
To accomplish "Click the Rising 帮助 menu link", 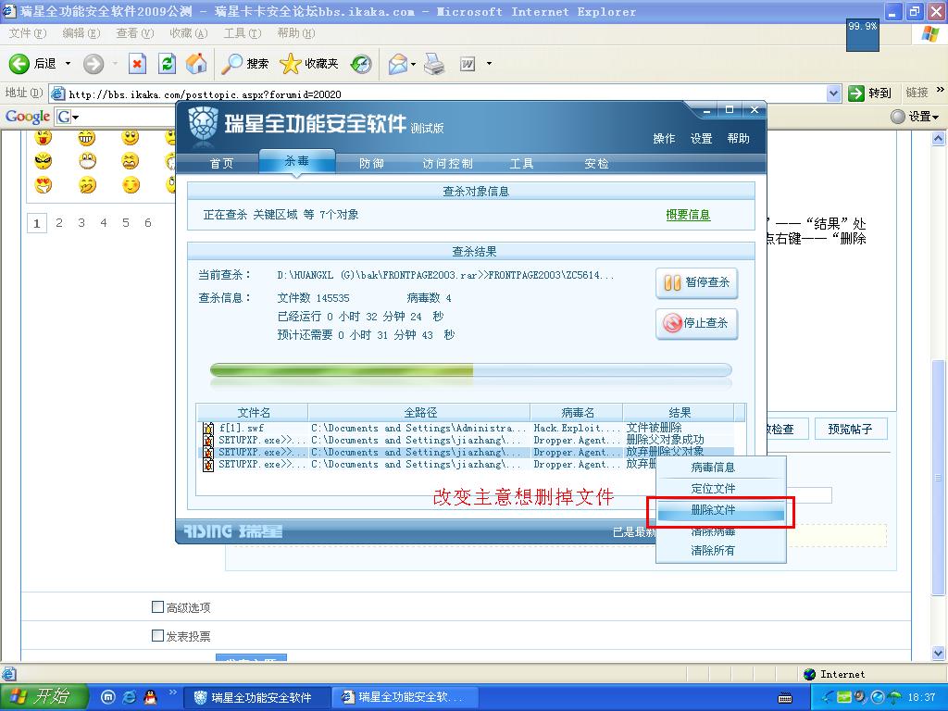I will 738,139.
